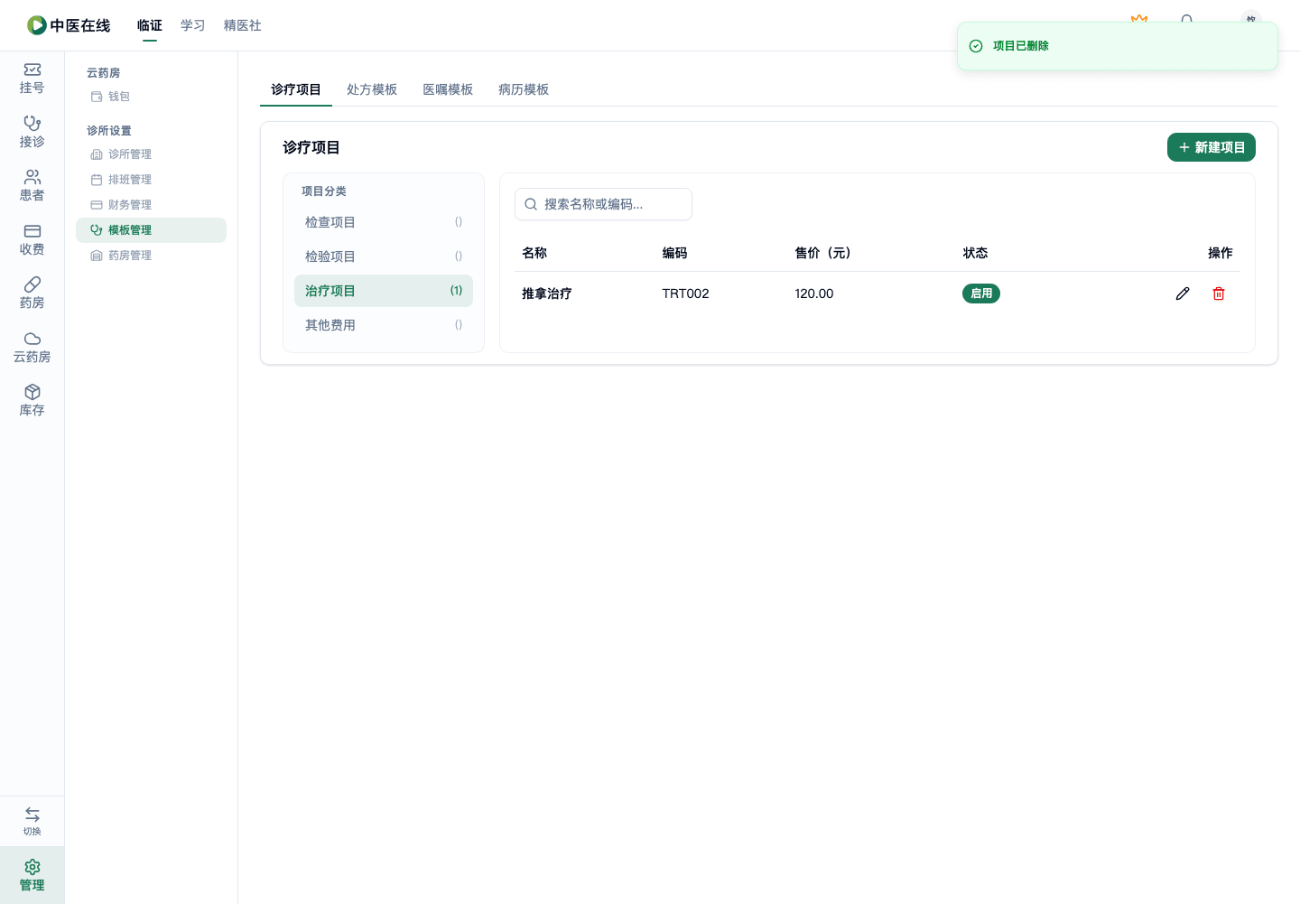1300x904 pixels.
Task: Focus the 搜索名称或编码 search field
Action: 603,204
